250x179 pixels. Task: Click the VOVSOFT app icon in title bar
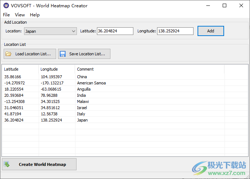pos(6,5)
